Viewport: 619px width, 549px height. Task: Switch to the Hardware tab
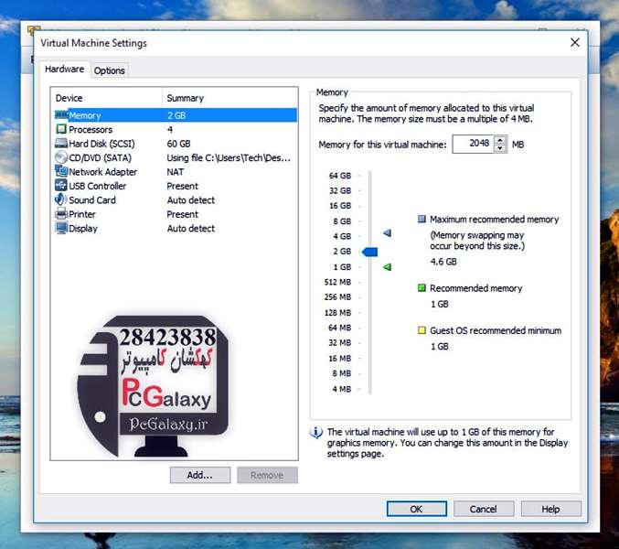(x=64, y=70)
